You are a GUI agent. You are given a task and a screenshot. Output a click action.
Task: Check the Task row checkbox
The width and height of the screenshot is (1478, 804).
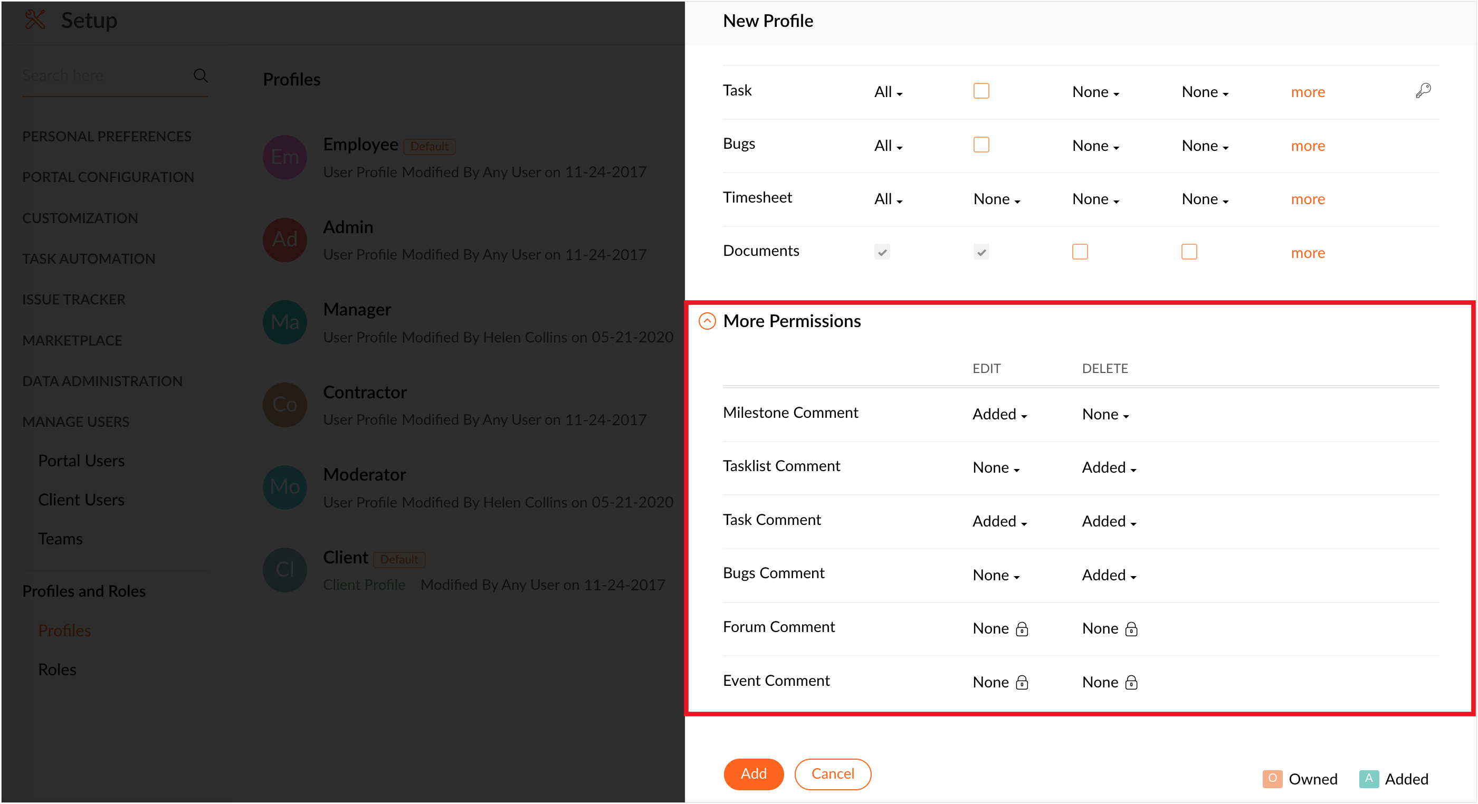981,91
